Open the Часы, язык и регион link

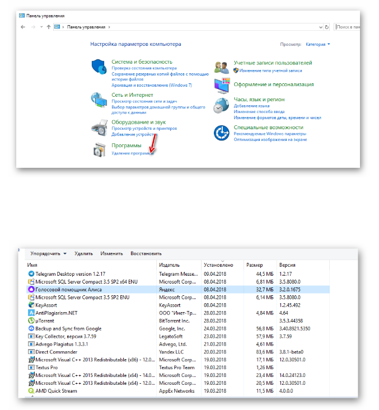coord(259,100)
